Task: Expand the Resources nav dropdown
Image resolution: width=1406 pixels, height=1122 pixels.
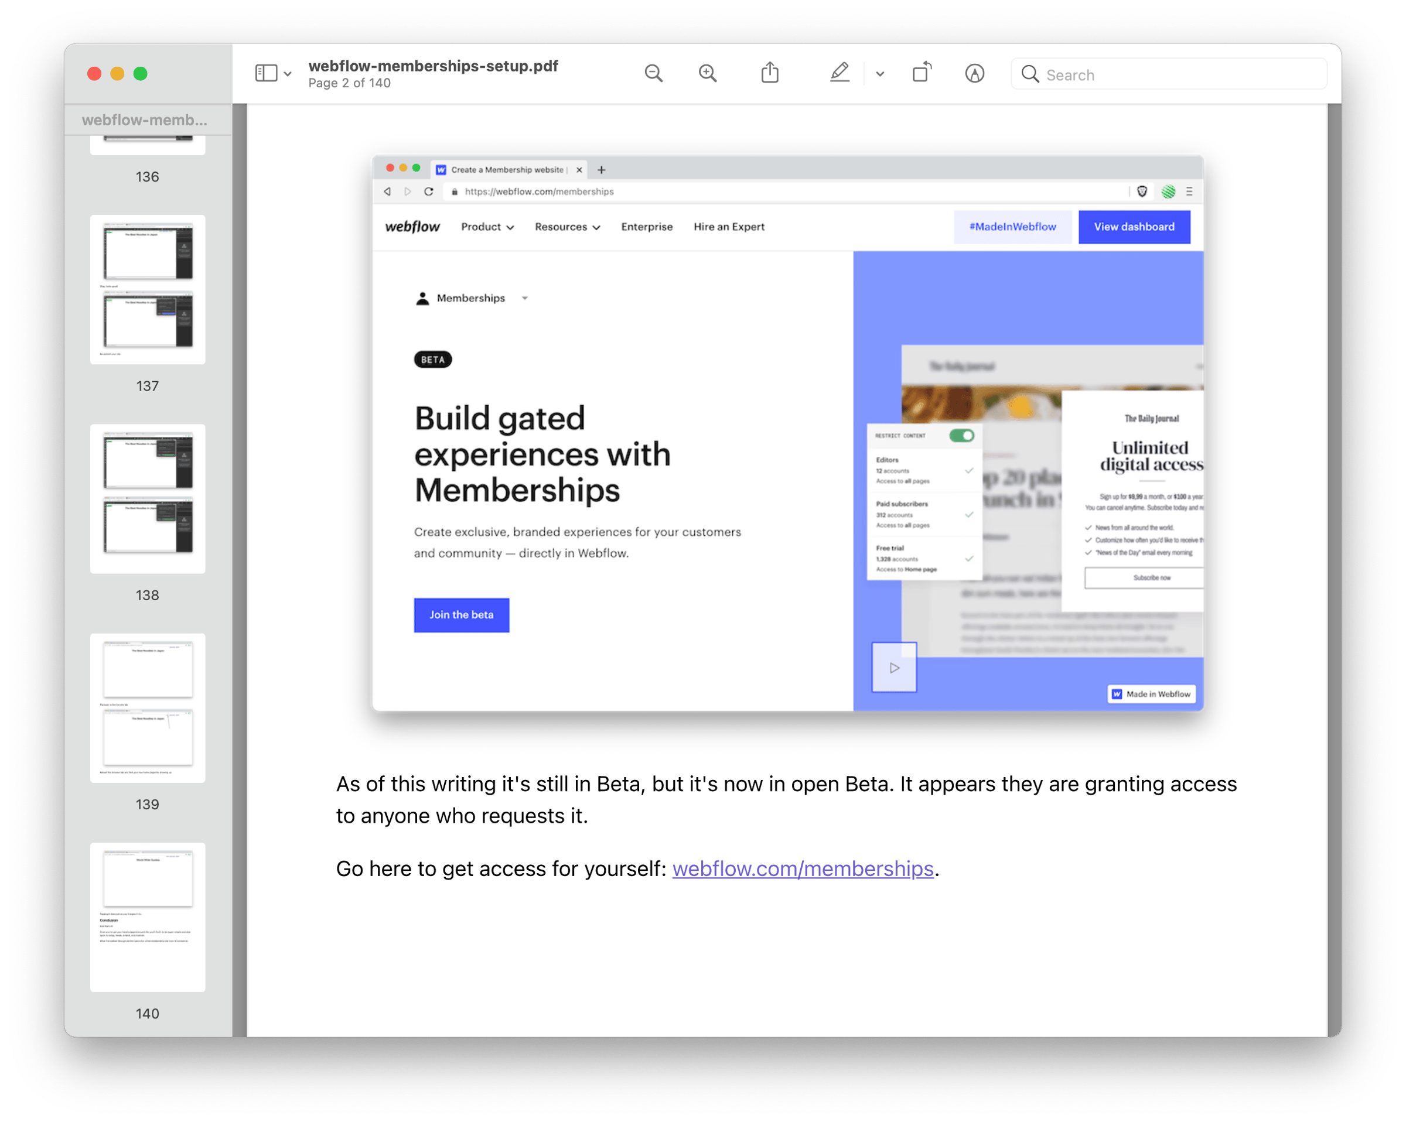Action: click(x=567, y=227)
